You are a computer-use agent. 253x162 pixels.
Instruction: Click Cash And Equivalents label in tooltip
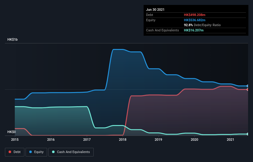[162, 30]
